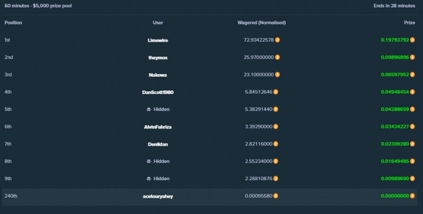The image size is (423, 214).
Task: Click wagered amount 25.97000000
Action: coord(259,57)
